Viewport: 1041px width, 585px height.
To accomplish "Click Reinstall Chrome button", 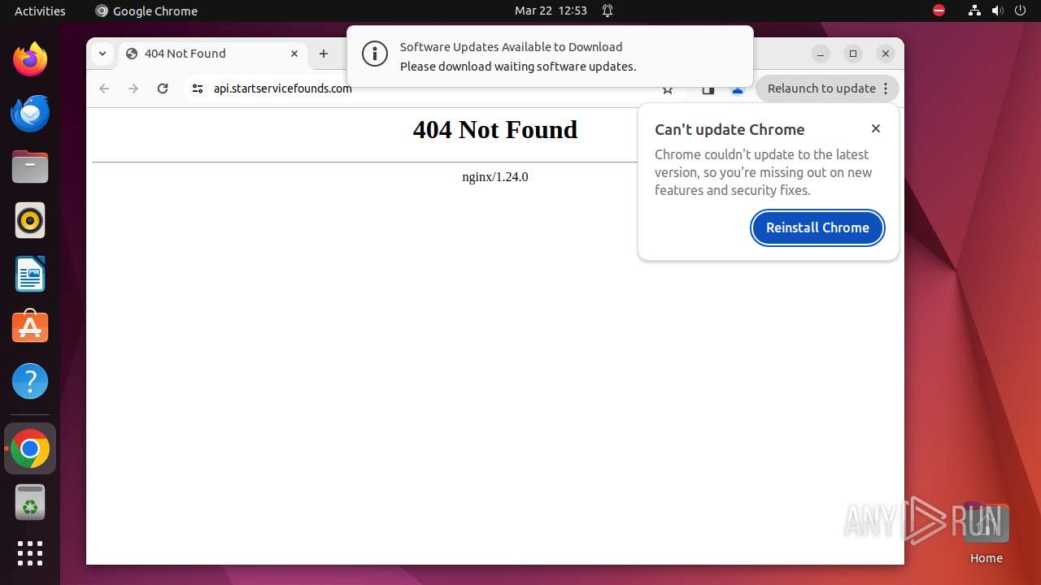I will tap(817, 227).
